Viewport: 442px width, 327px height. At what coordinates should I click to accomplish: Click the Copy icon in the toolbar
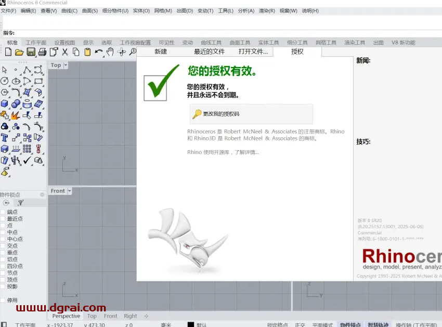(x=76, y=52)
